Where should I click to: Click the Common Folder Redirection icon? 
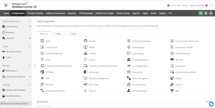[172, 41]
